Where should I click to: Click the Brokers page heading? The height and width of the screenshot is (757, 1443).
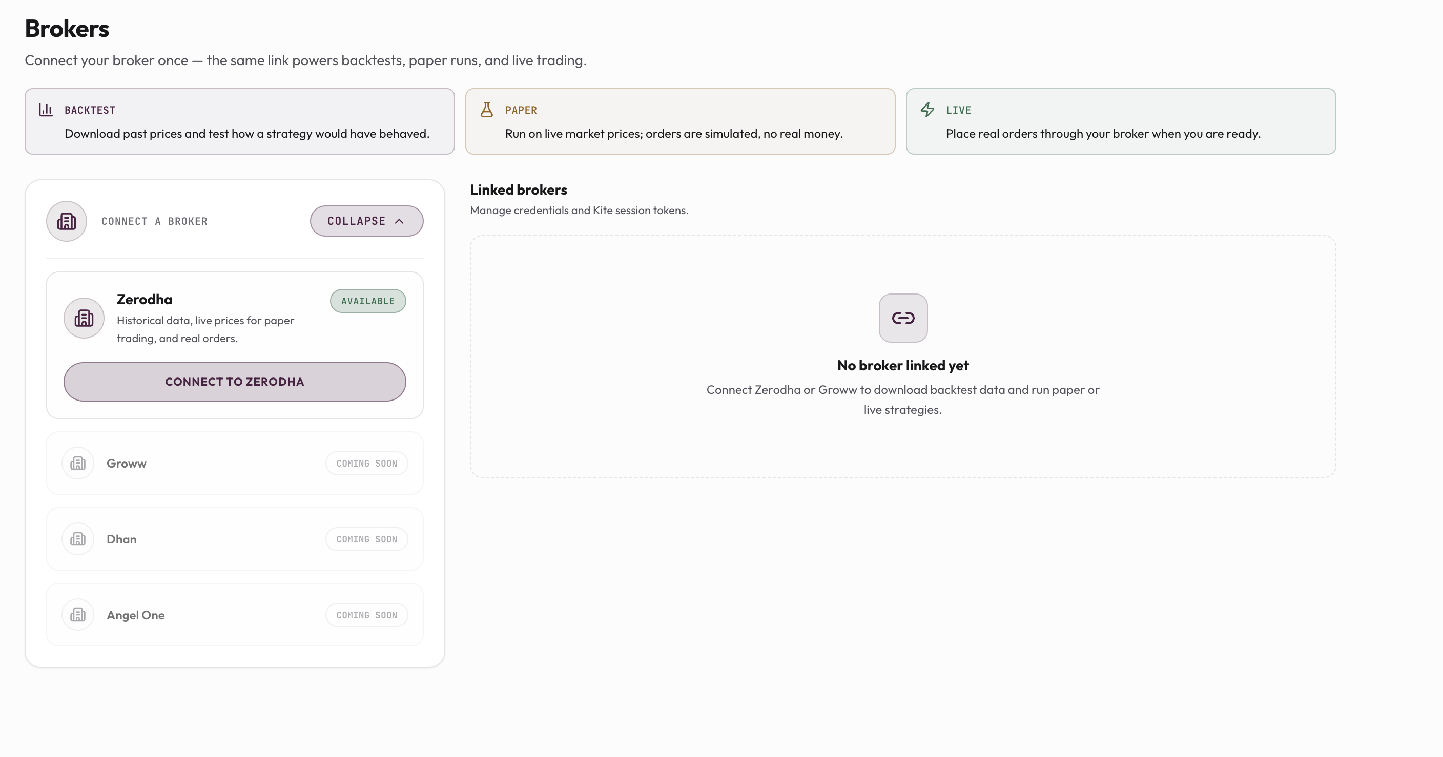[x=67, y=29]
